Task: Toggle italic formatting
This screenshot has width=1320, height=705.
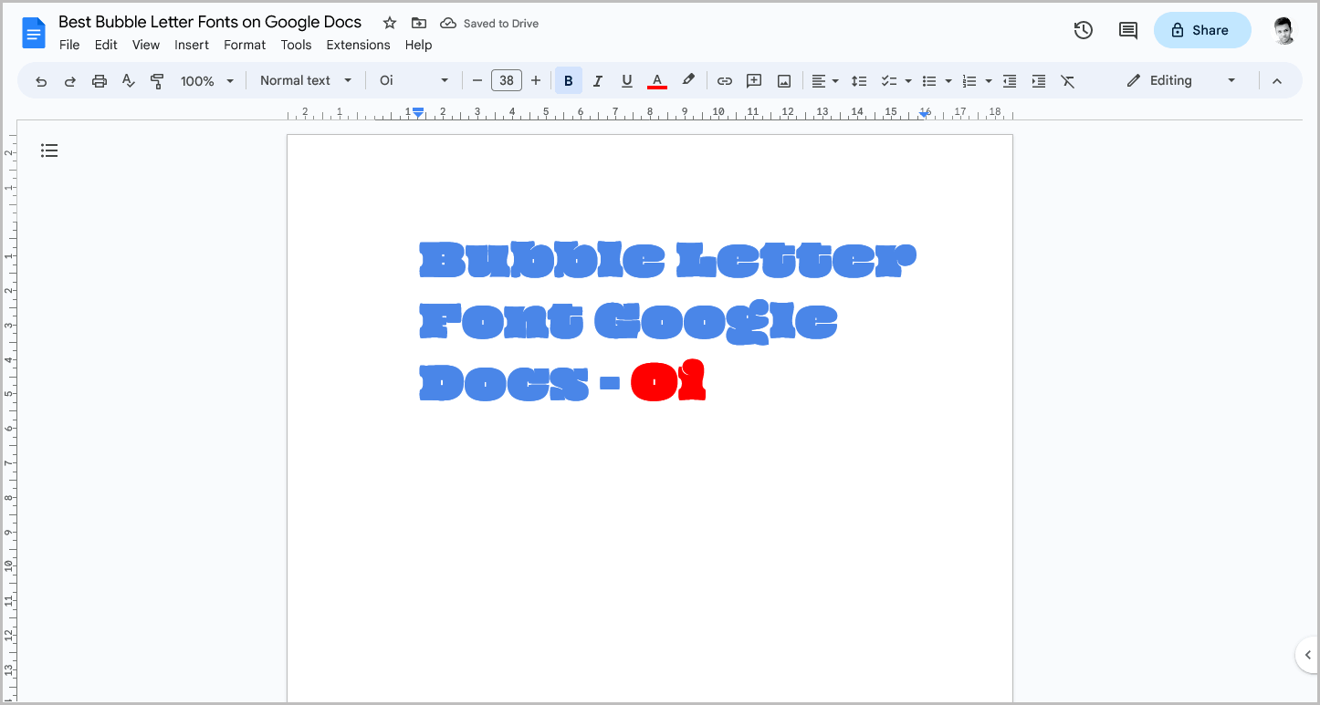Action: tap(598, 81)
